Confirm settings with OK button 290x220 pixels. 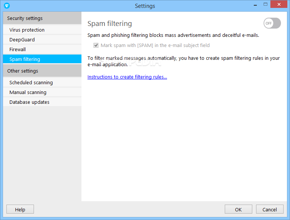238,209
